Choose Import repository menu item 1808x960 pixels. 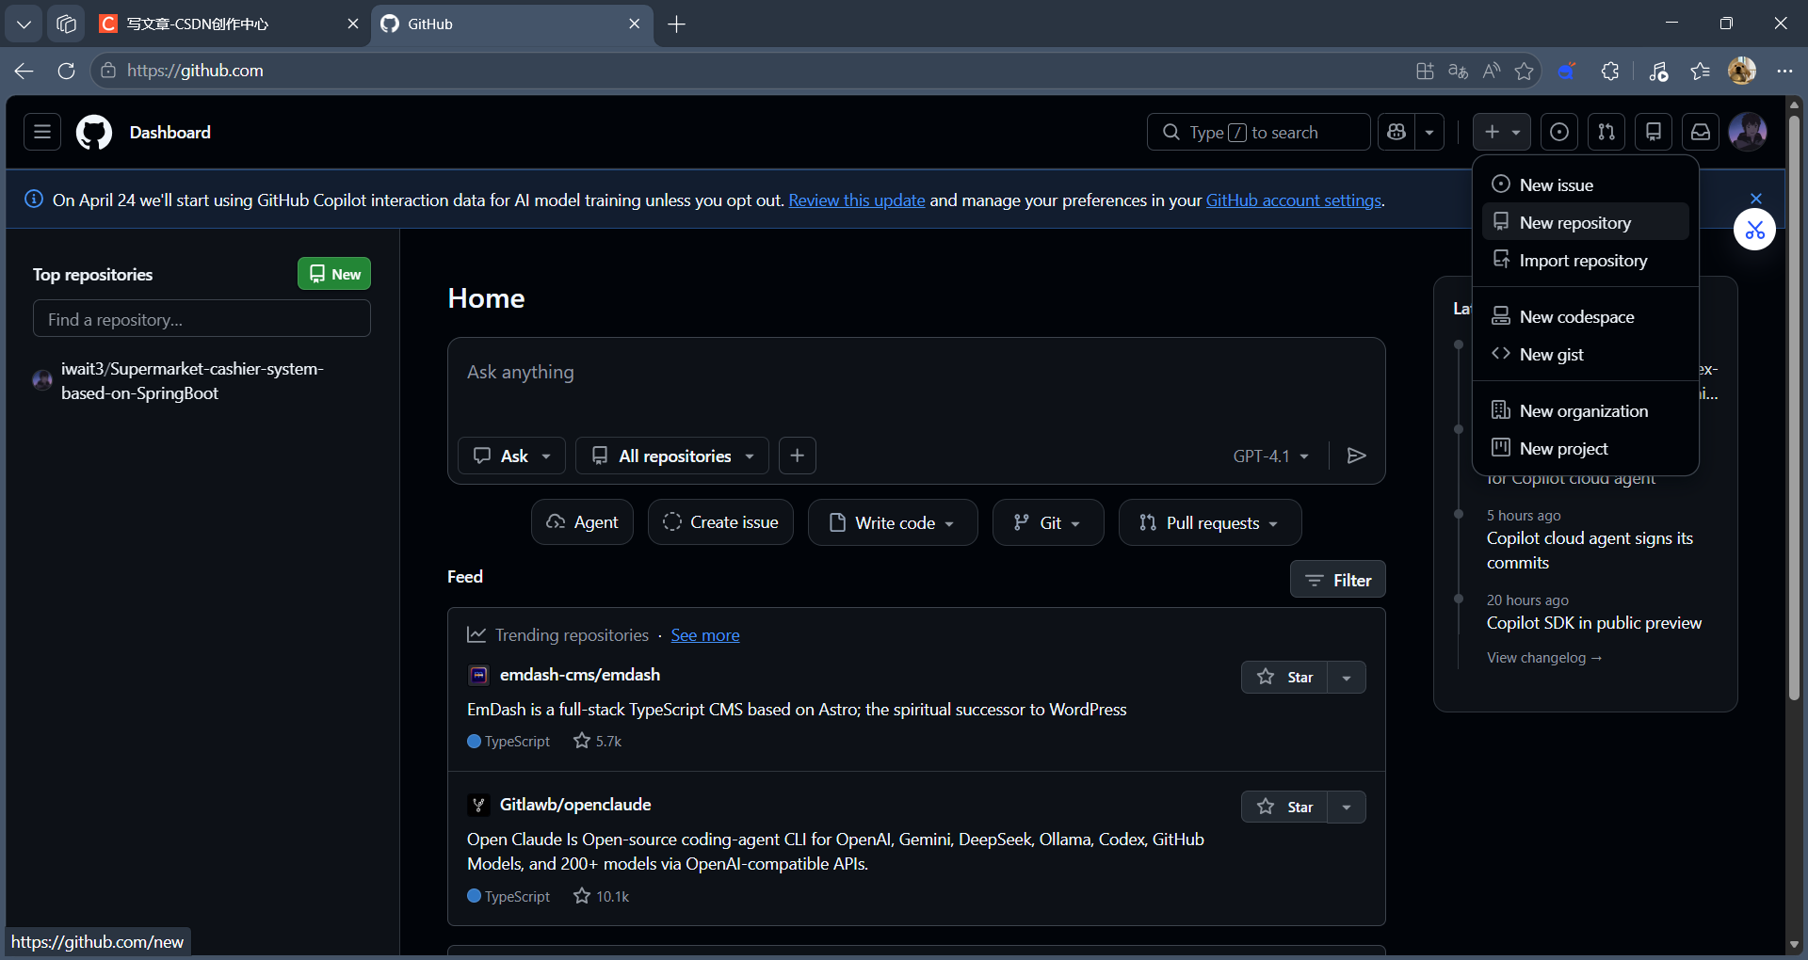coord(1586,260)
